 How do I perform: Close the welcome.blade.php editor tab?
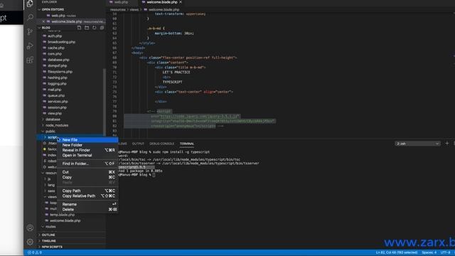[x=181, y=2]
